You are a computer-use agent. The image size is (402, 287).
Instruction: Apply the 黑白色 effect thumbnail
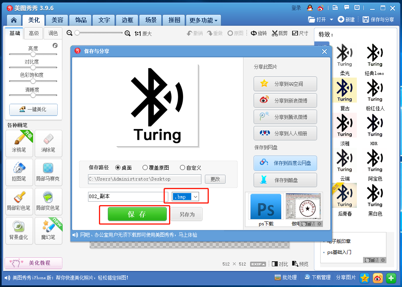pos(375,196)
